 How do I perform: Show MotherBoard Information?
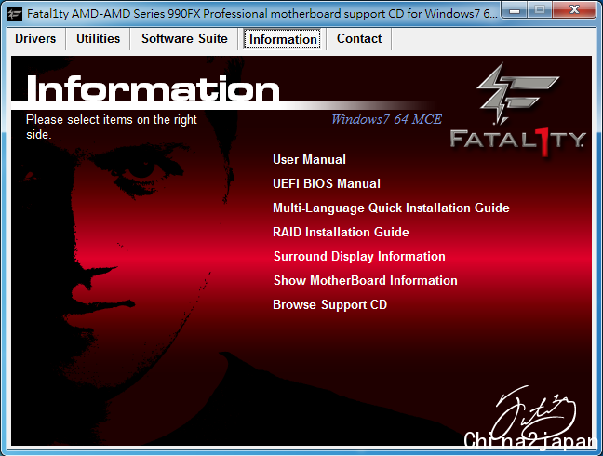366,281
